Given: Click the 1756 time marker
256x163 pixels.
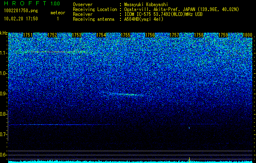Looking at the screenshot, I should (150, 35).
